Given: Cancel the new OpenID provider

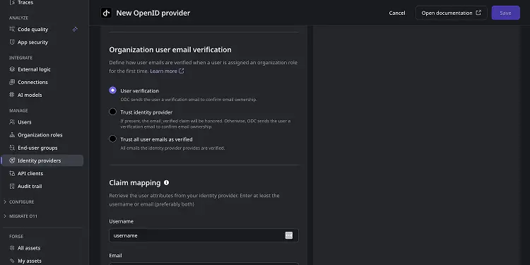Looking at the screenshot, I should coord(397,13).
